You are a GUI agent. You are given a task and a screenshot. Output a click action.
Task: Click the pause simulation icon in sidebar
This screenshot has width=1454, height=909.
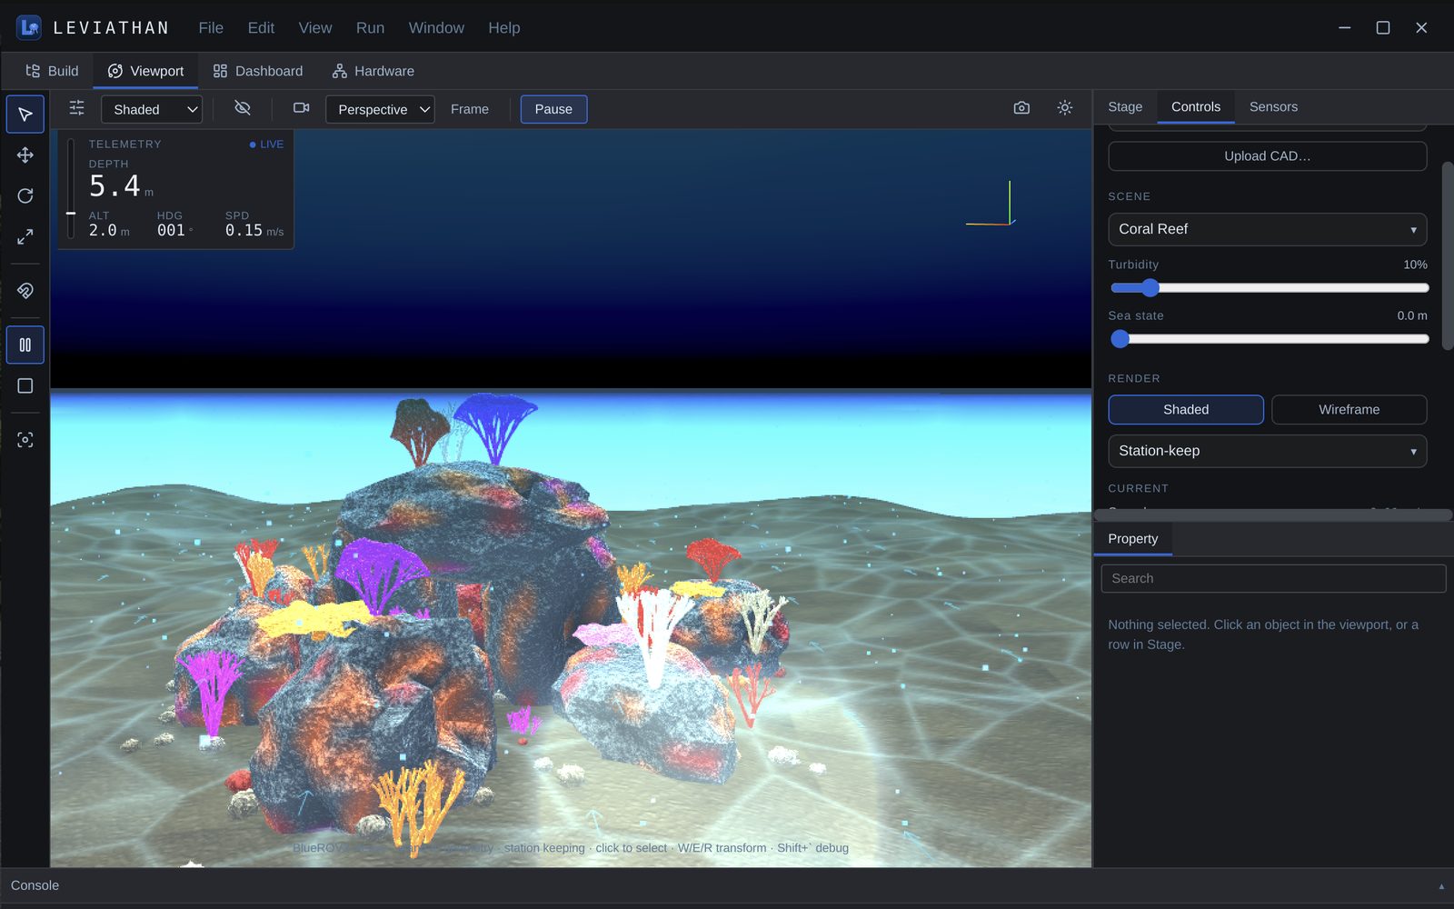[25, 345]
